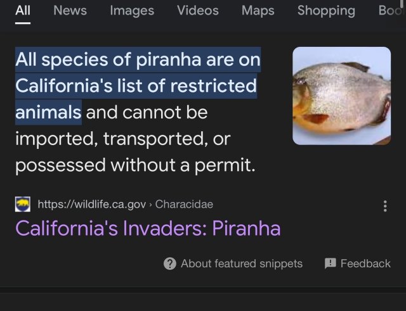The image size is (406, 311).
Task: Click the question mark icon beside About featured snippets
Action: (x=170, y=263)
